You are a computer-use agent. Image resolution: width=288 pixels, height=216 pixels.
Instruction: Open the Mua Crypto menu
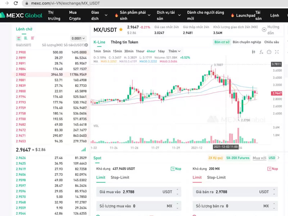click(75, 15)
